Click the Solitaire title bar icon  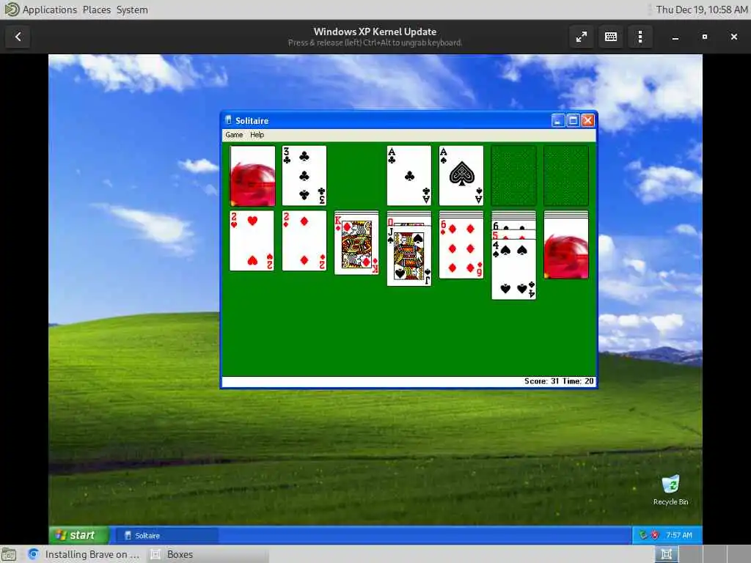click(x=229, y=120)
